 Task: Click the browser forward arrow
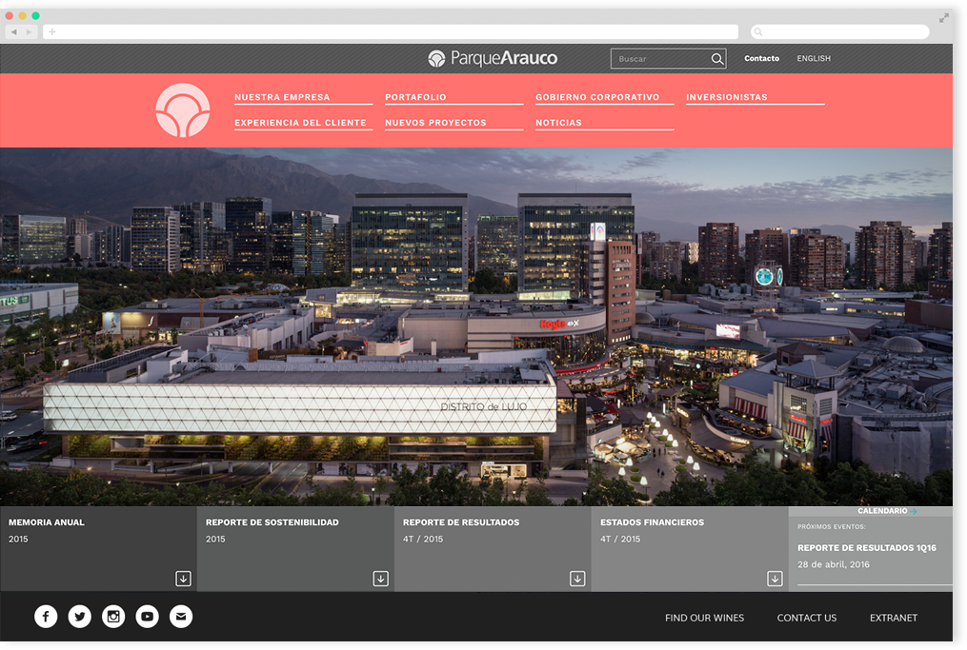pyautogui.click(x=29, y=31)
